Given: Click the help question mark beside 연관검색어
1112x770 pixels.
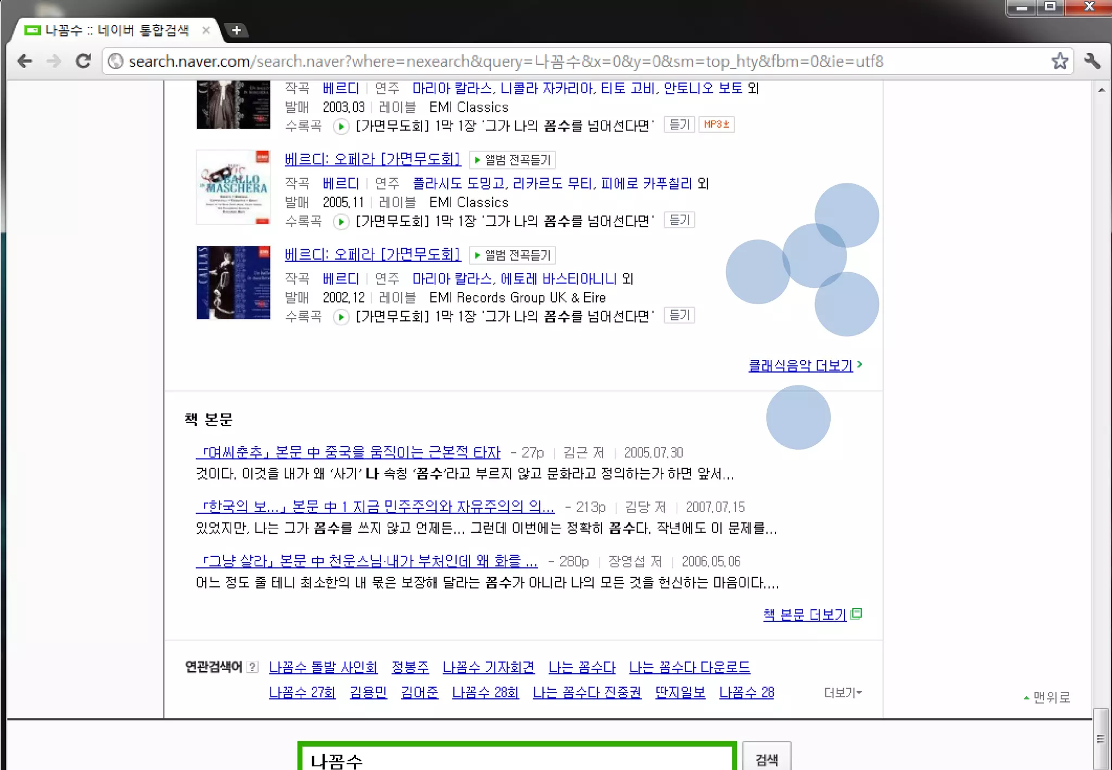Looking at the screenshot, I should [x=252, y=667].
